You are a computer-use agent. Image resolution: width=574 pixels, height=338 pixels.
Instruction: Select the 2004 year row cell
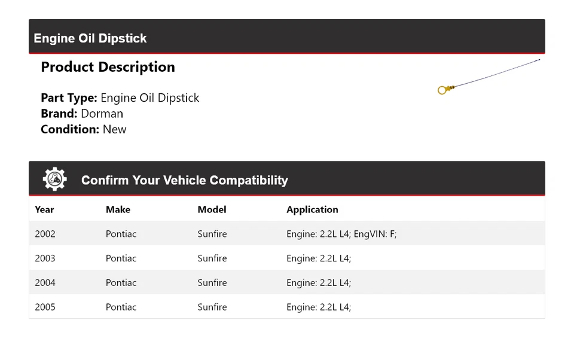(45, 282)
